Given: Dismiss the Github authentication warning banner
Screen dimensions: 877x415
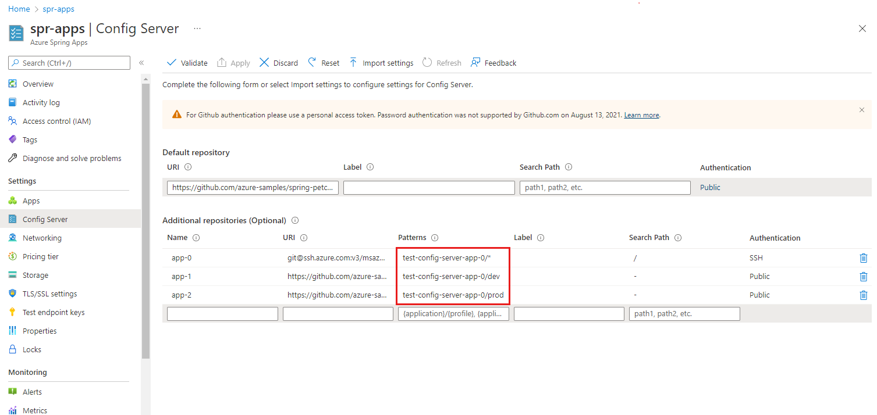Looking at the screenshot, I should click(x=862, y=110).
